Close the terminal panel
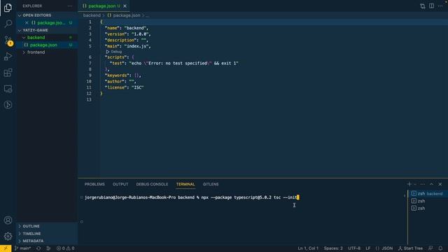Image resolution: width=448 pixels, height=252 pixels. pyautogui.click(x=440, y=184)
